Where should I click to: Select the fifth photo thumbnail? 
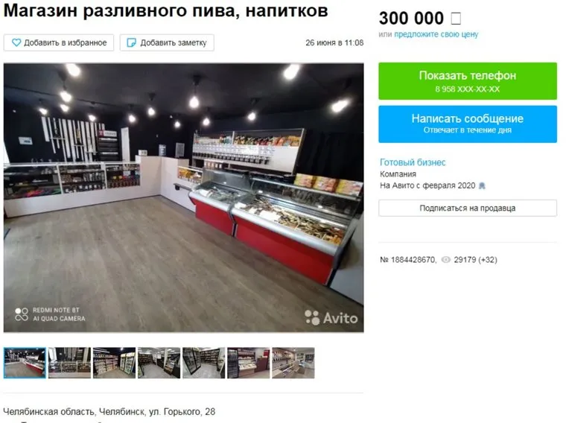(x=203, y=363)
